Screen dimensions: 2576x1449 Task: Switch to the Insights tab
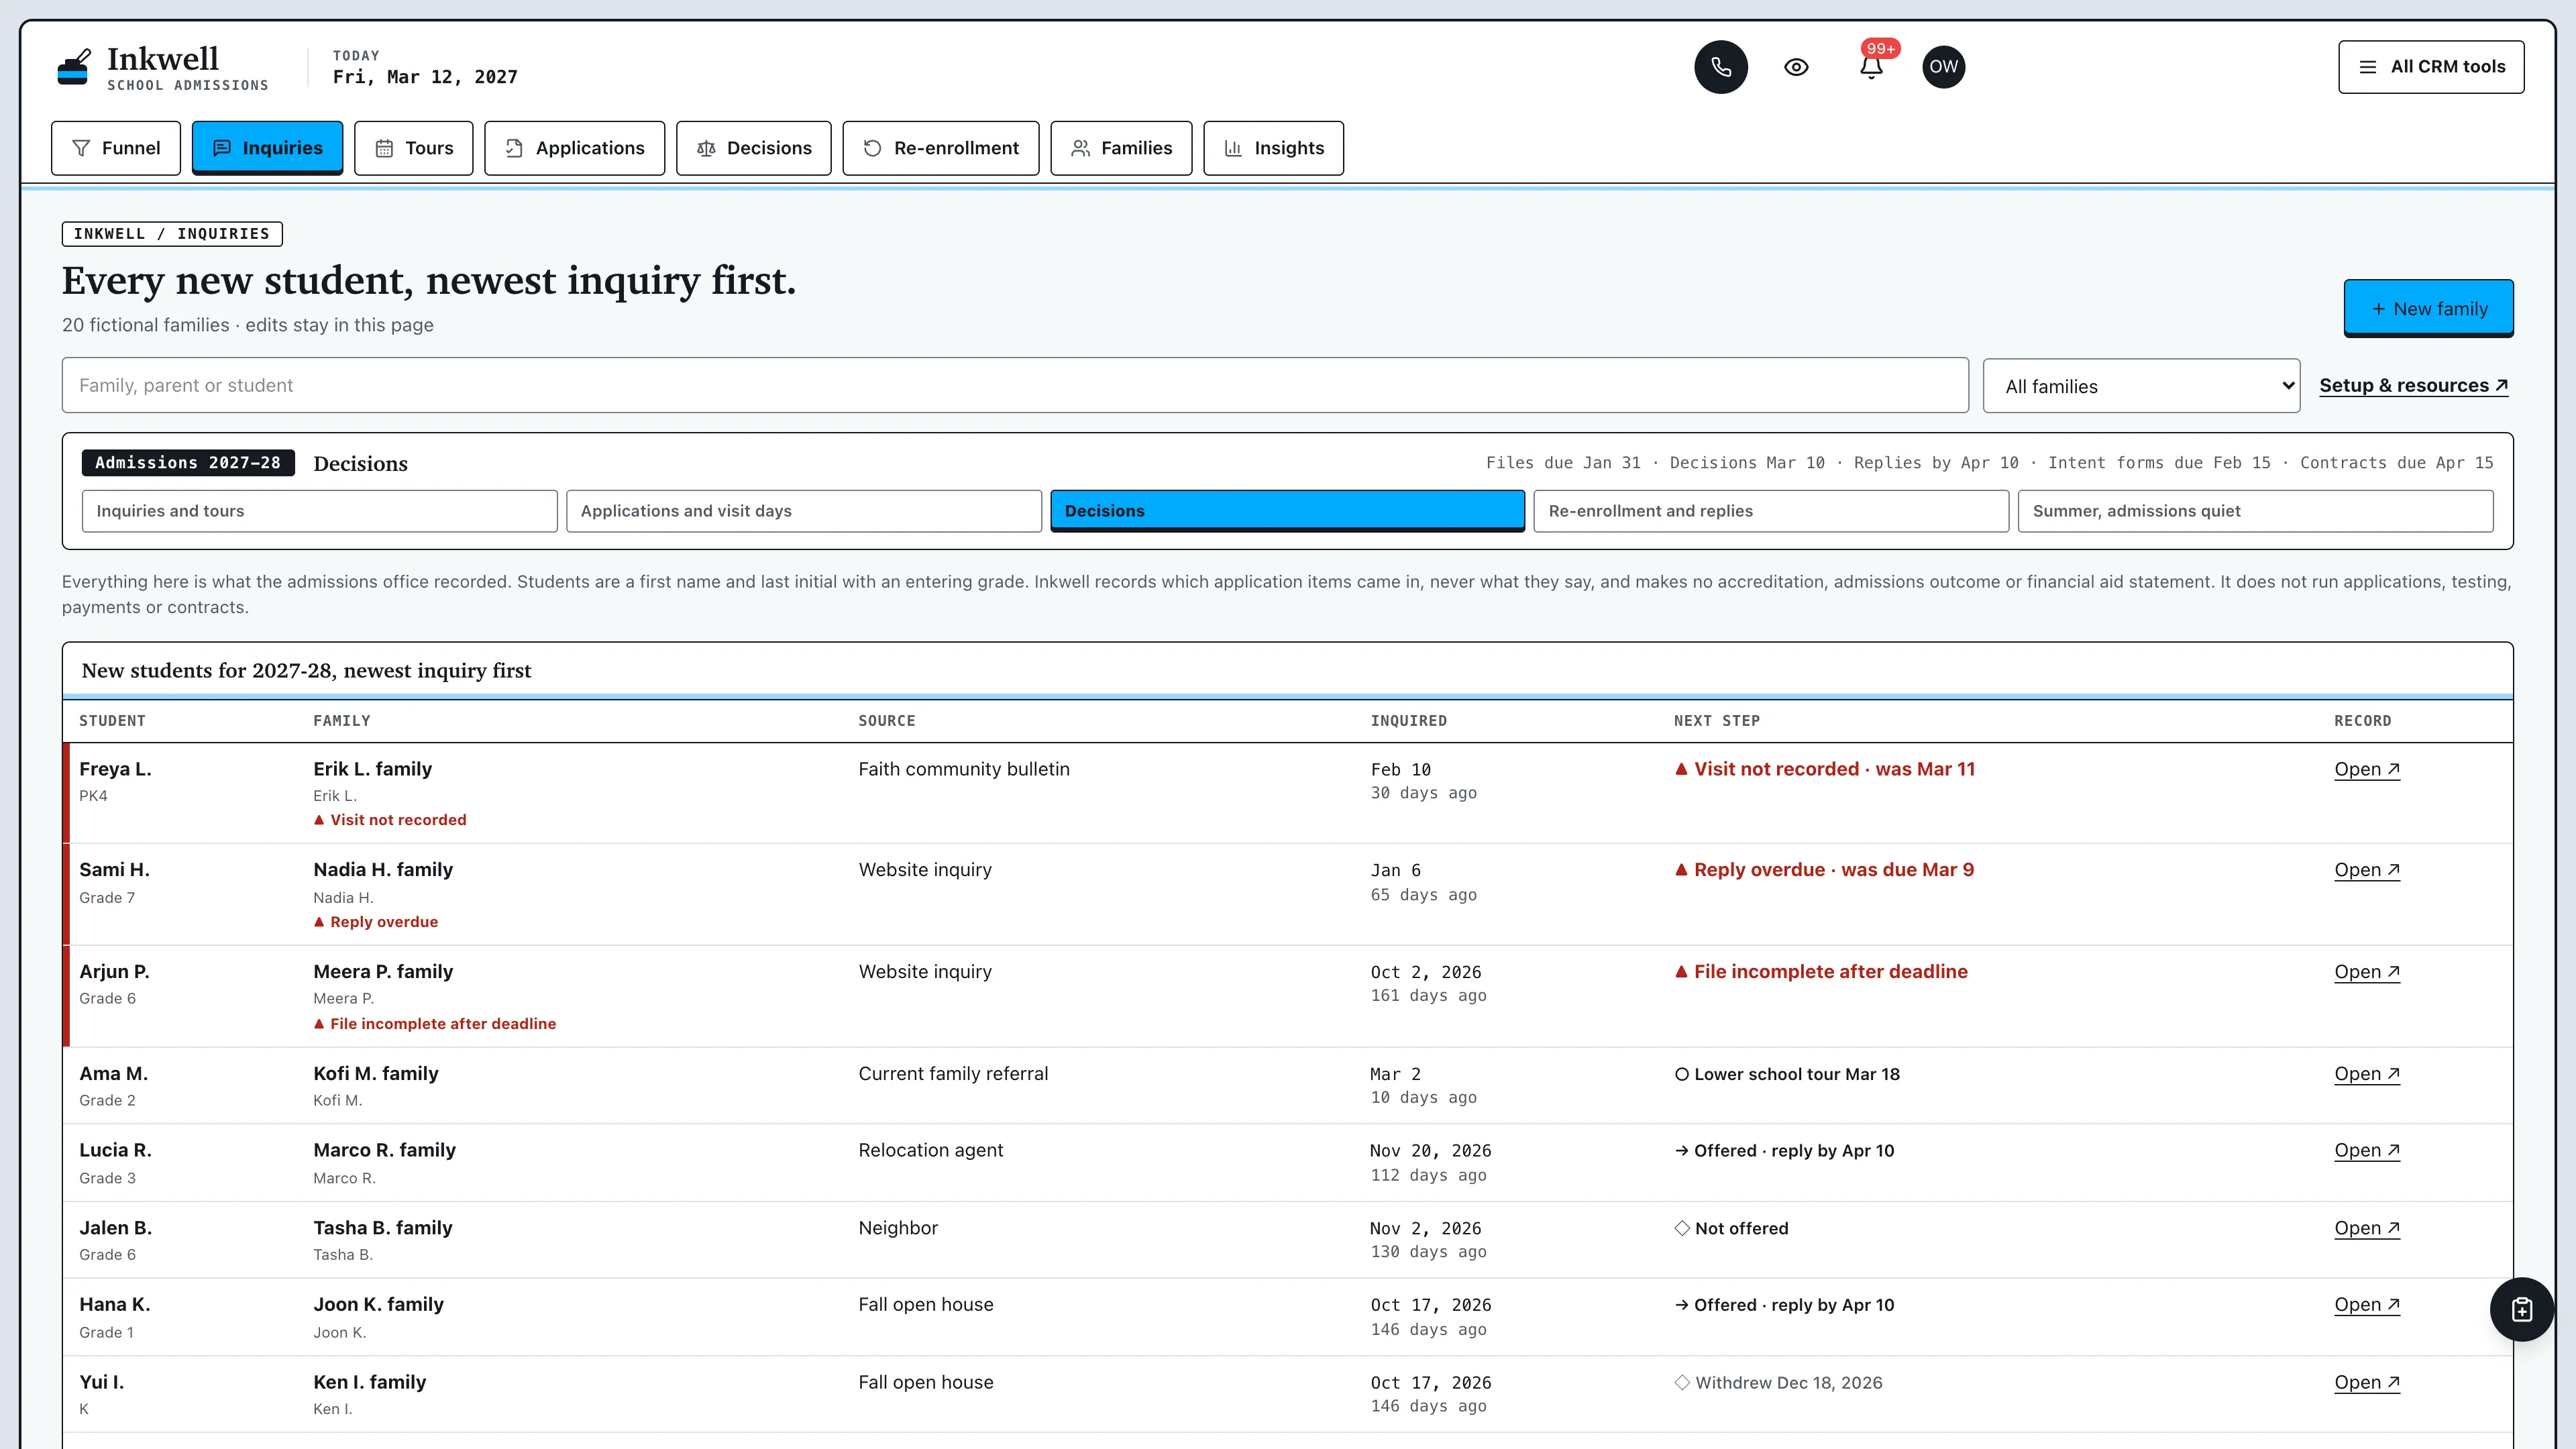point(1273,148)
